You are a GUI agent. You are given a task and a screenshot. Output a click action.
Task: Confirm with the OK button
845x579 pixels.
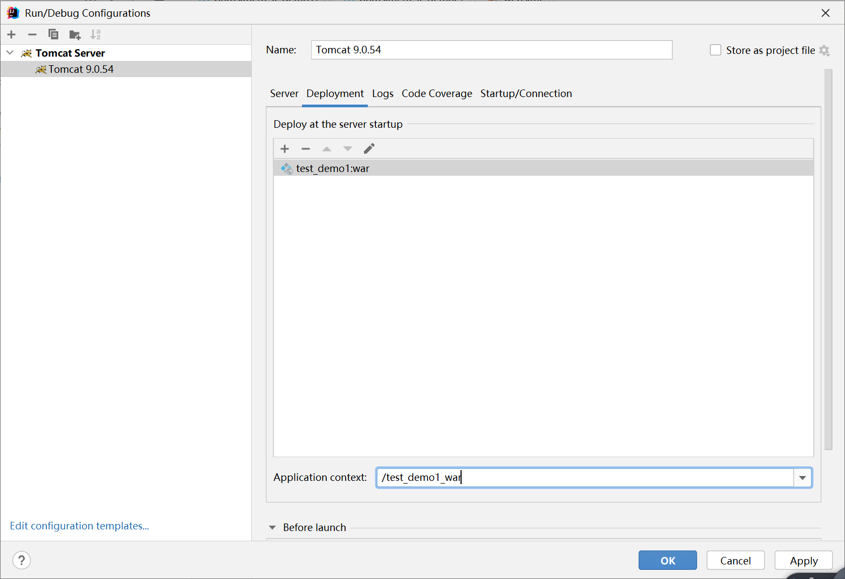[x=668, y=560]
